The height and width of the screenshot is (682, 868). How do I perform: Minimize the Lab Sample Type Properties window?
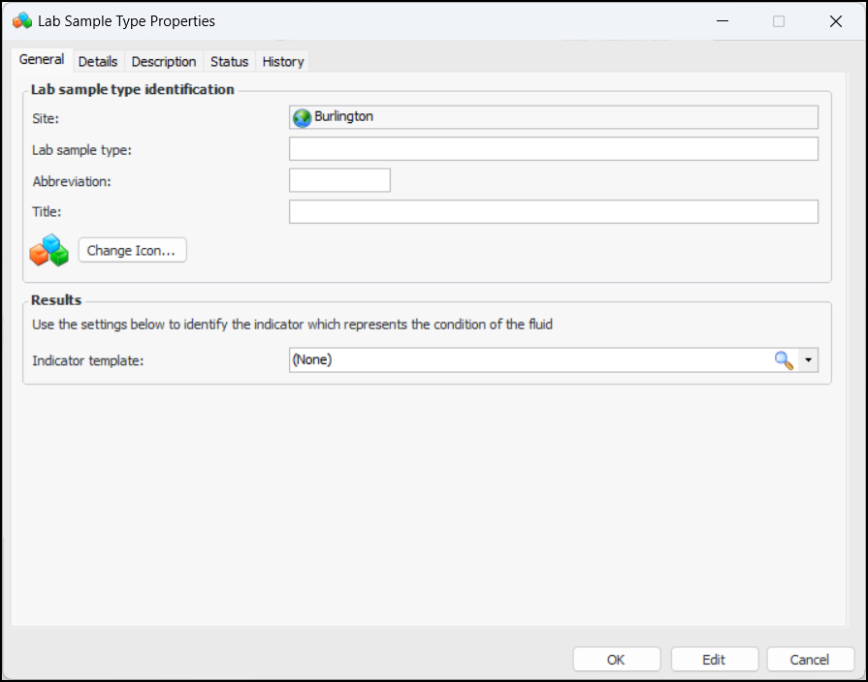(722, 21)
